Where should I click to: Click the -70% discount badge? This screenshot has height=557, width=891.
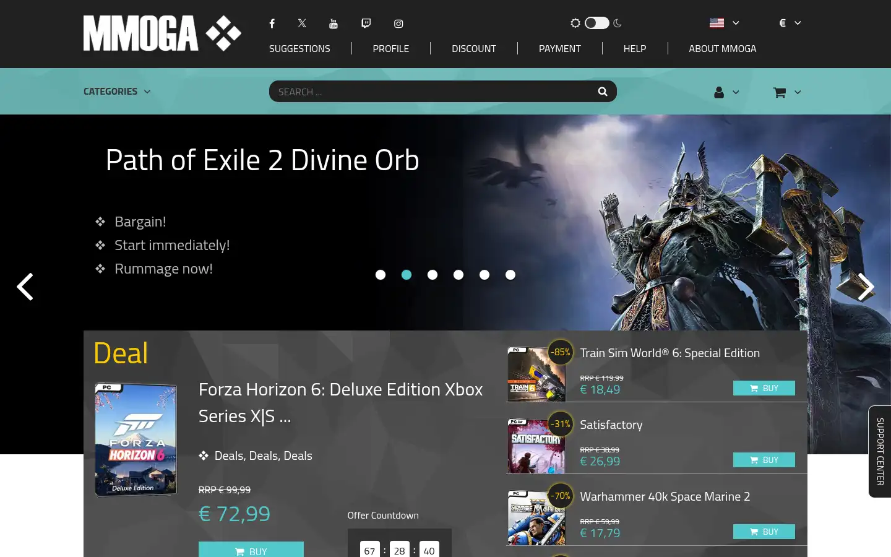[561, 495]
